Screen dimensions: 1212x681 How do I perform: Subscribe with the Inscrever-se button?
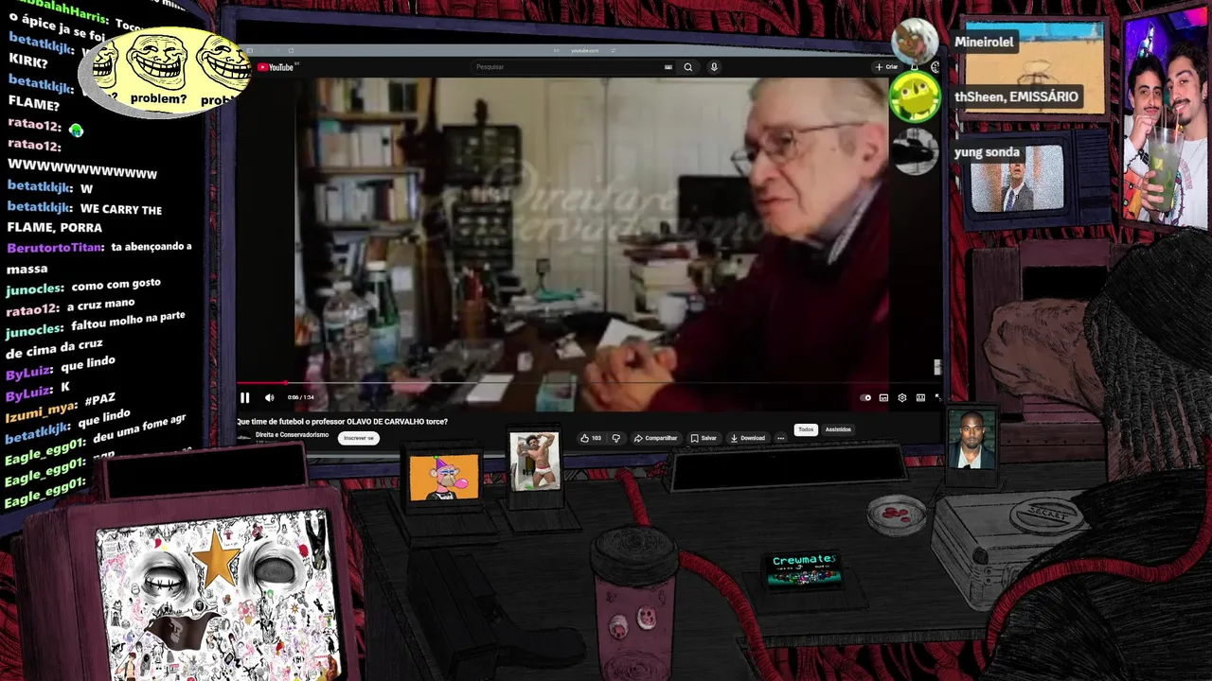click(359, 438)
